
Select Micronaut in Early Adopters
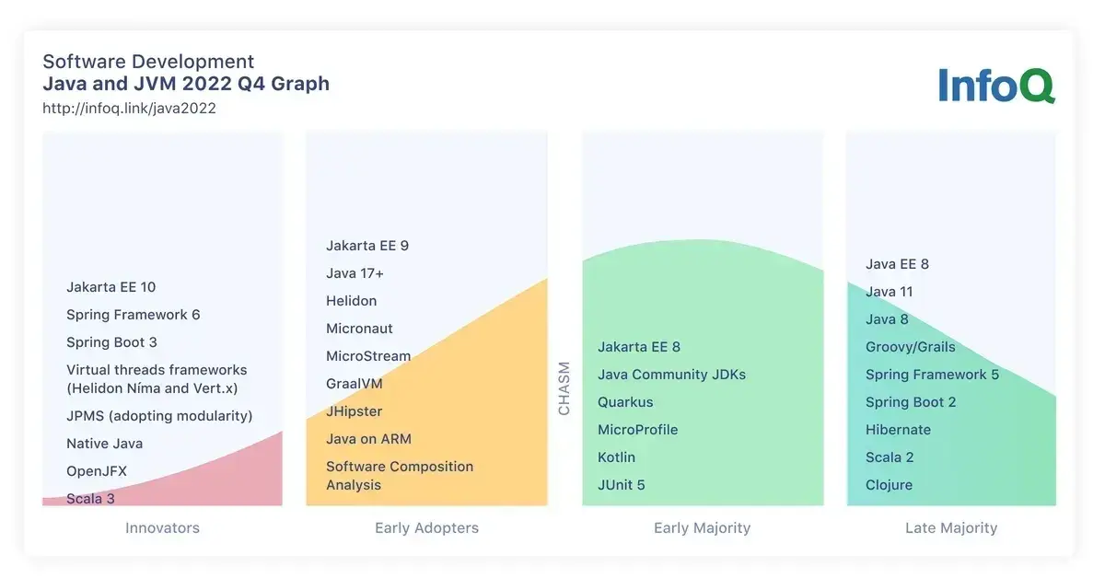pyautogui.click(x=359, y=329)
